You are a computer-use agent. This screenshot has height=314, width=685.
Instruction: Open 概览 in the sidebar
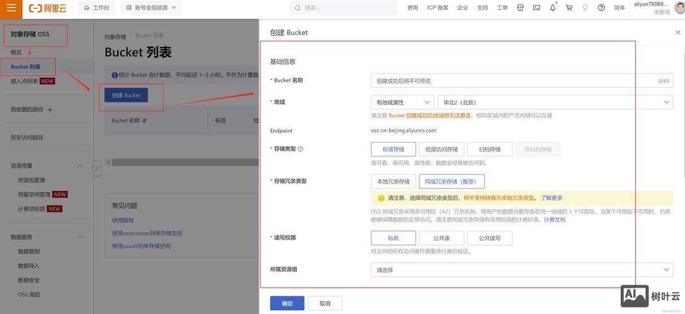tap(16, 52)
